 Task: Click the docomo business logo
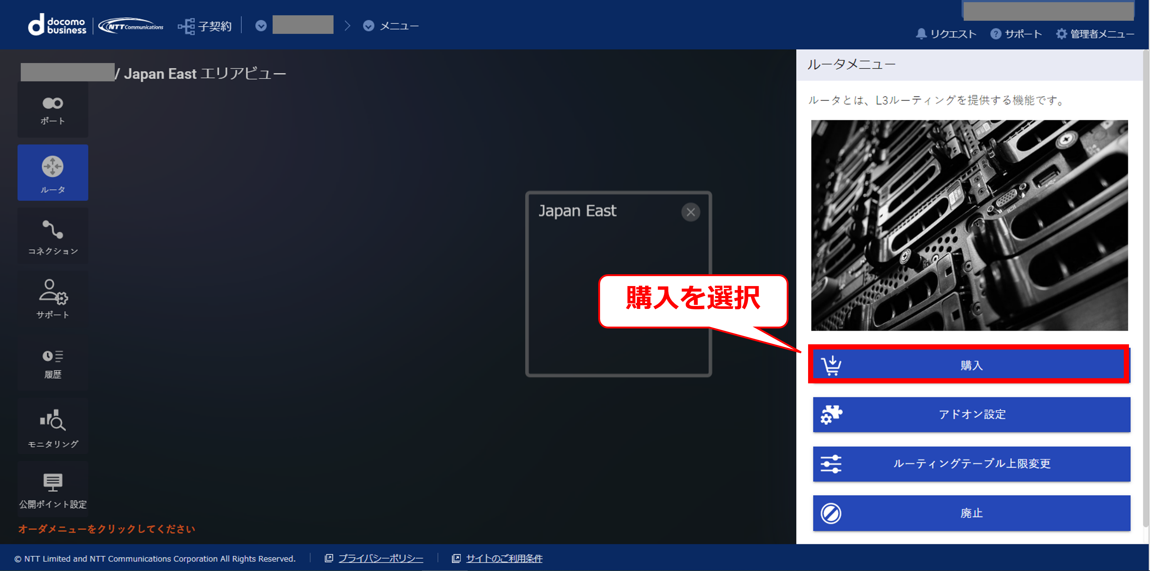pyautogui.click(x=57, y=25)
